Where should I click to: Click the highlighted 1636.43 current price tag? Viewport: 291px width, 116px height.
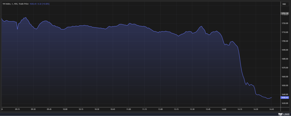point(285,97)
